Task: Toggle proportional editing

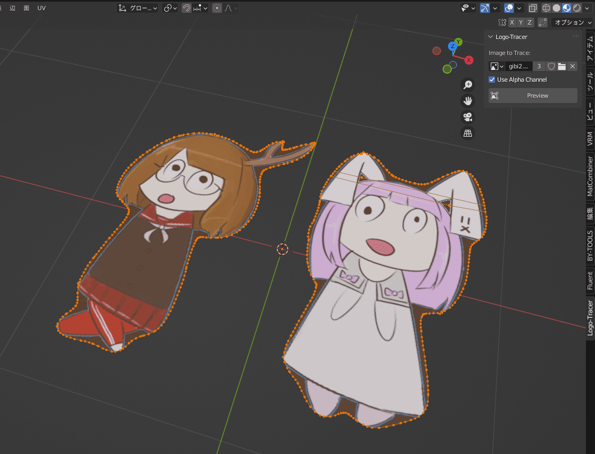Action: click(217, 8)
